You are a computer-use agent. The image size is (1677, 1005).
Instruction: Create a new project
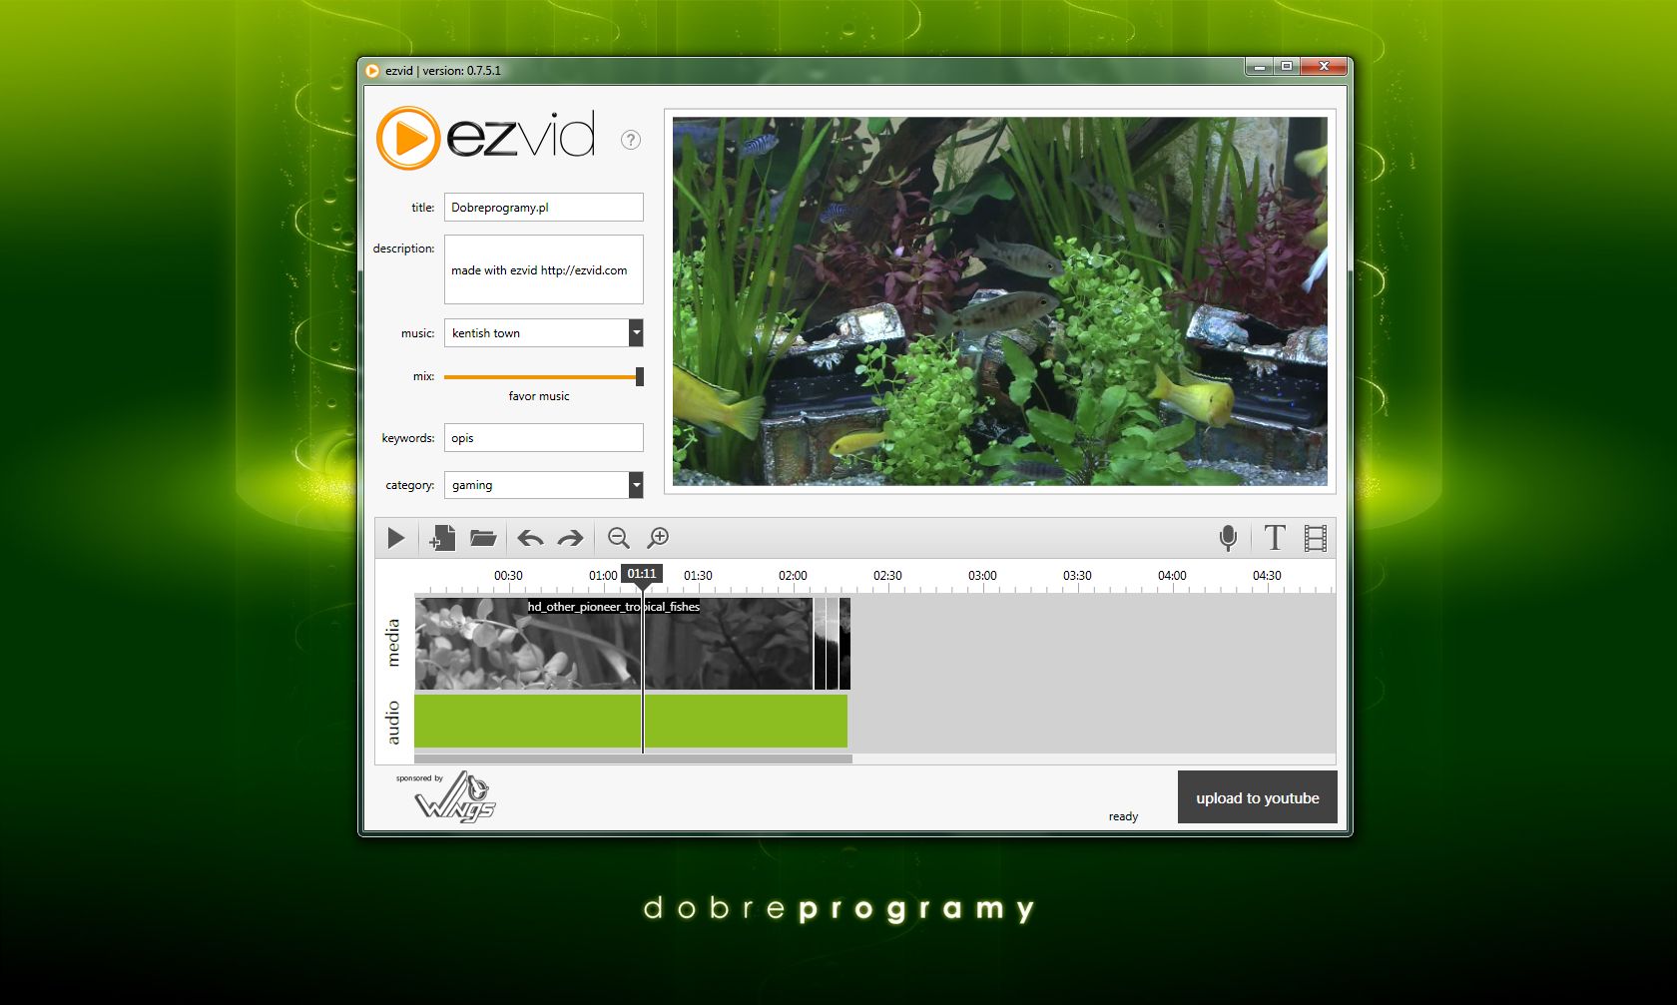[x=442, y=538]
